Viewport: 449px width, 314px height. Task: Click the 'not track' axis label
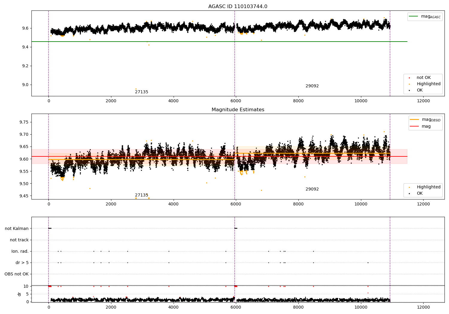(19, 240)
